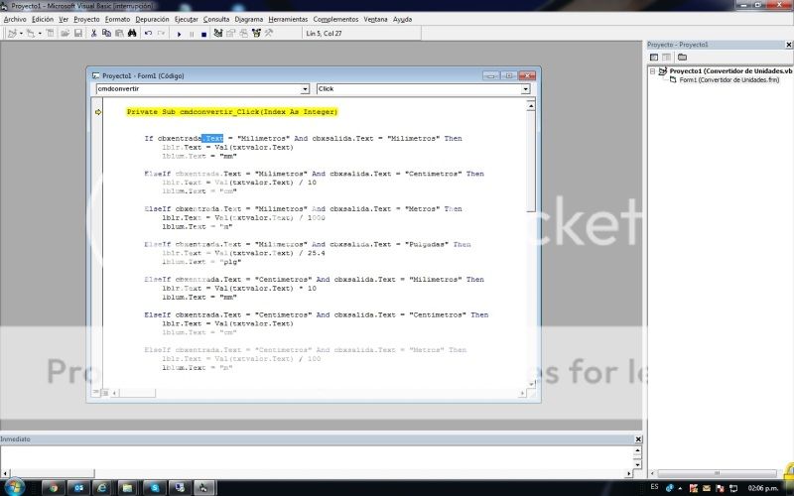This screenshot has width=794, height=496.
Task: Click the line lblum.Text = "plg"
Action: (201, 262)
